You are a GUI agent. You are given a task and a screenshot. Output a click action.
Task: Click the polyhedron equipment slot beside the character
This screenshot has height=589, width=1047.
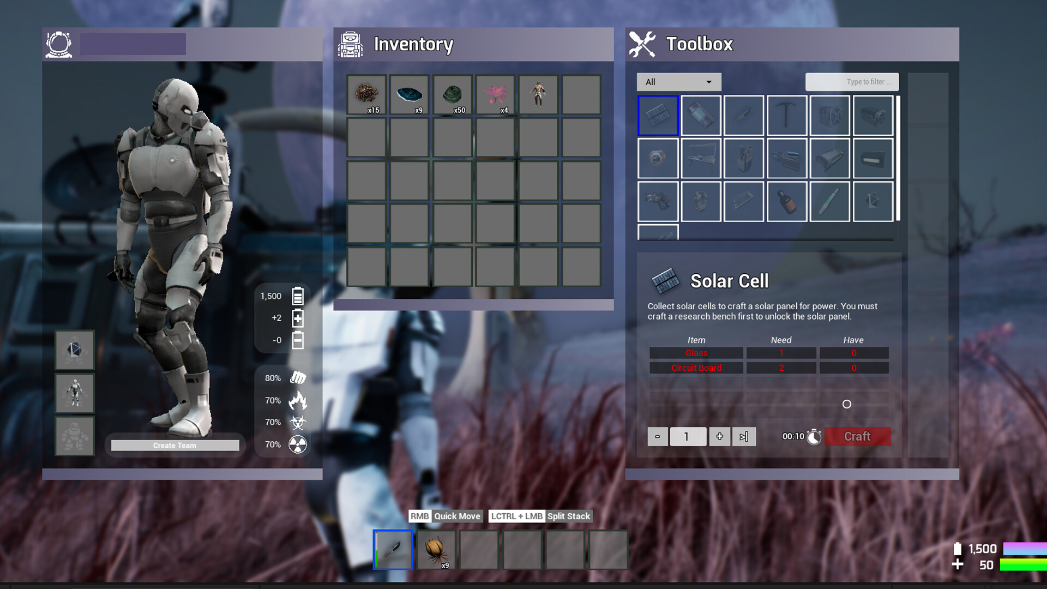pyautogui.click(x=75, y=350)
